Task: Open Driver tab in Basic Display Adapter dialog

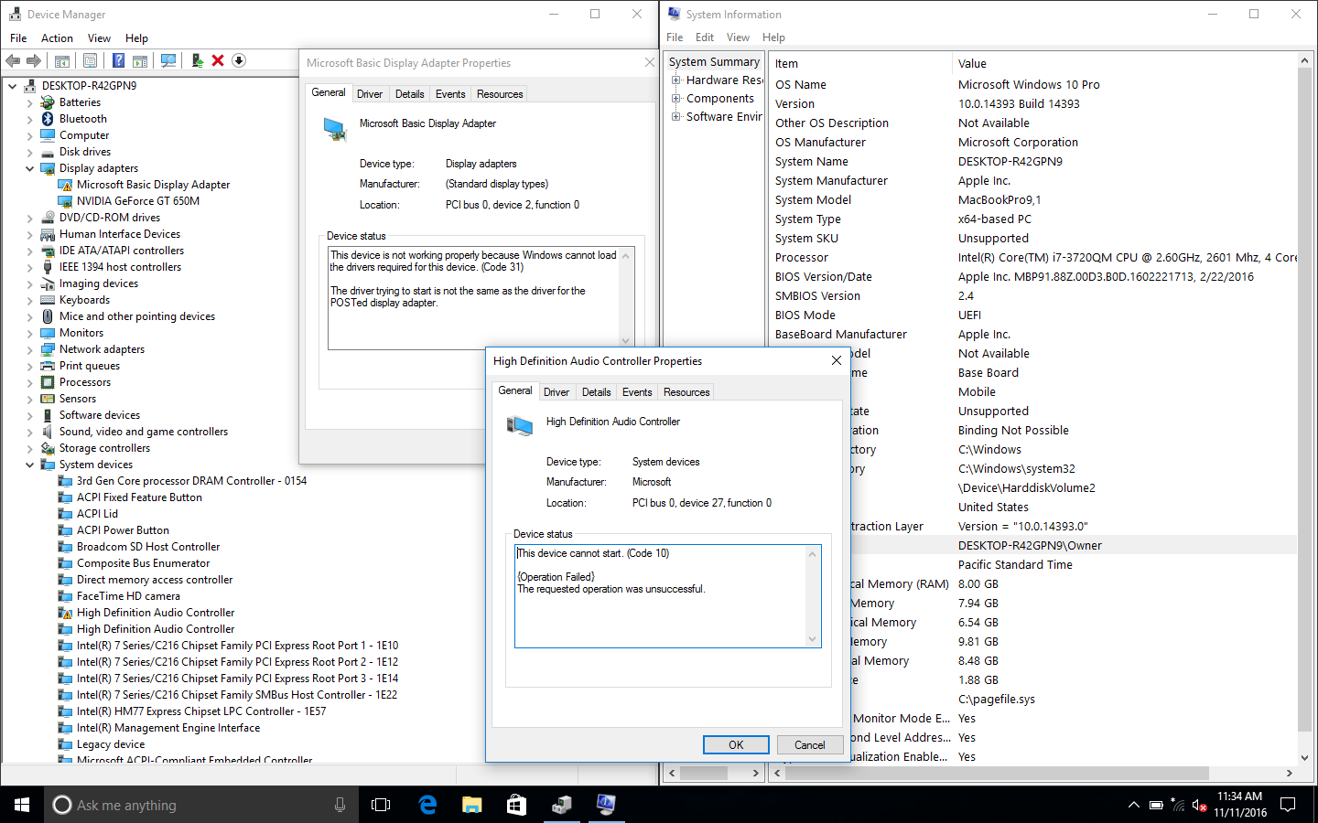Action: [370, 94]
